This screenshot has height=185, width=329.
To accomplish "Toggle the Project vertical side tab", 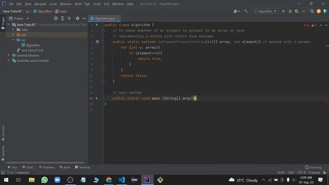I will point(3,23).
